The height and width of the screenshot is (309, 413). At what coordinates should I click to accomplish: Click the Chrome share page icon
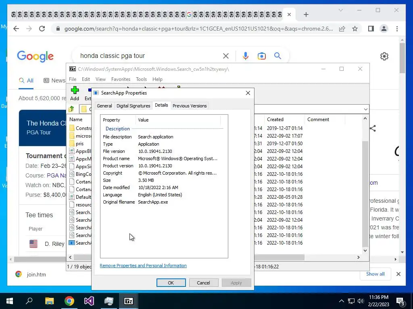pyautogui.click(x=342, y=29)
